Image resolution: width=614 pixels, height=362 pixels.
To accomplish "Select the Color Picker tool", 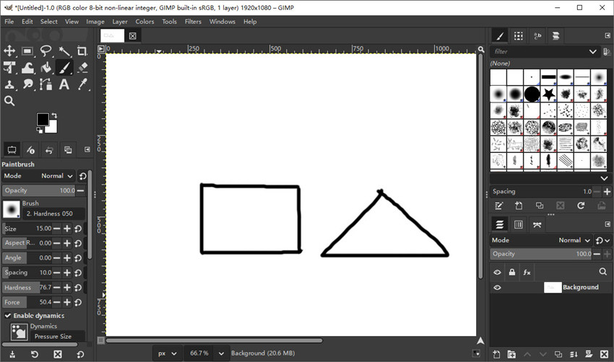I will [82, 84].
